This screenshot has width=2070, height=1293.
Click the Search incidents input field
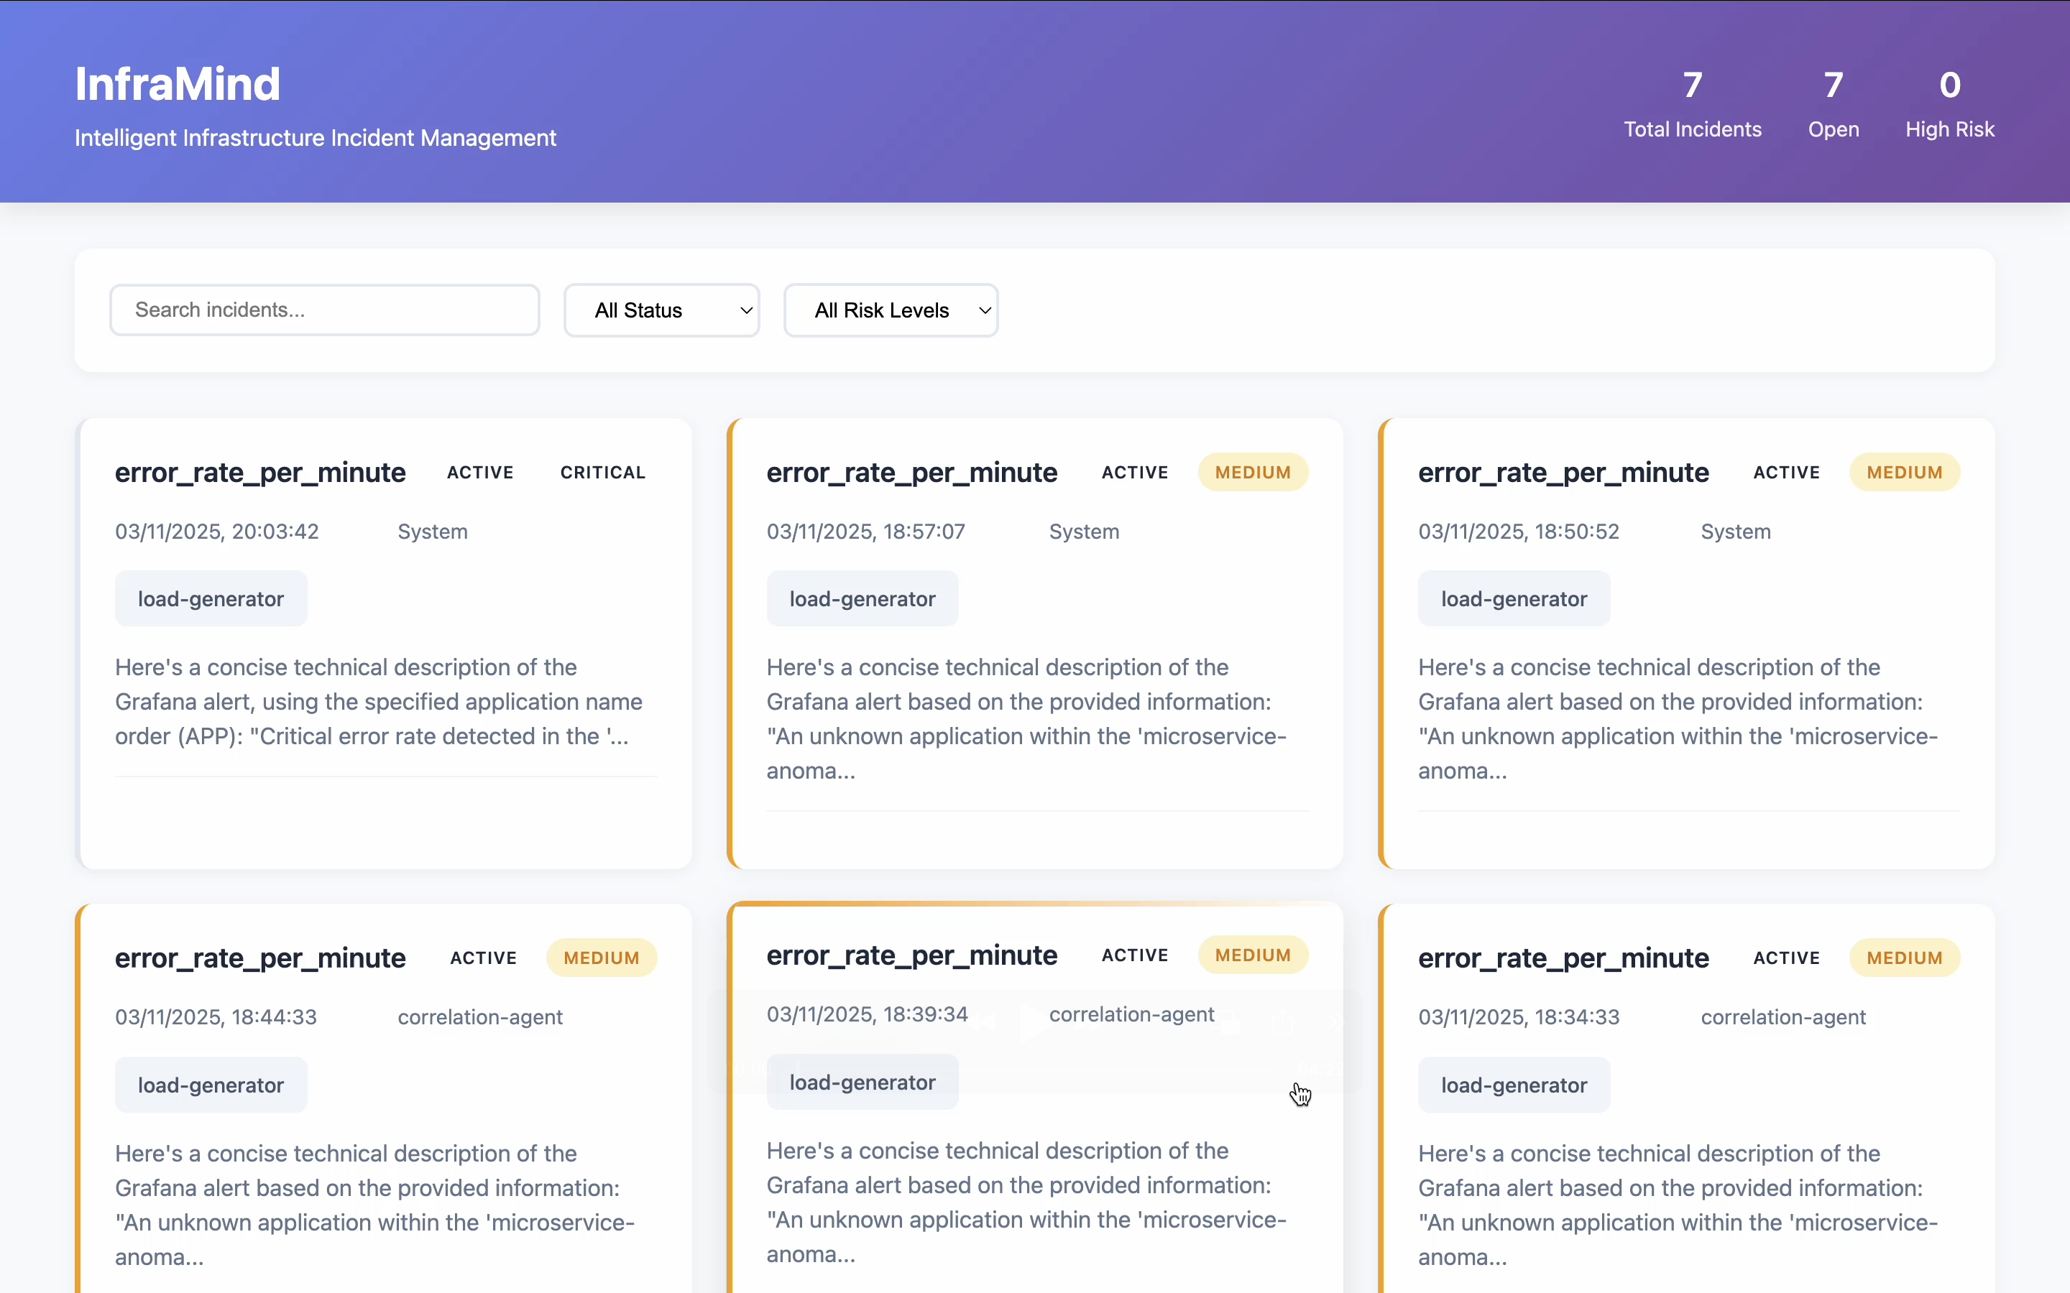tap(324, 310)
